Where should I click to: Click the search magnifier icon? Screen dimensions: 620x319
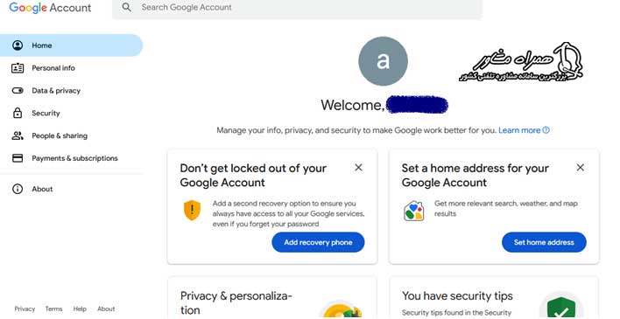tap(126, 7)
